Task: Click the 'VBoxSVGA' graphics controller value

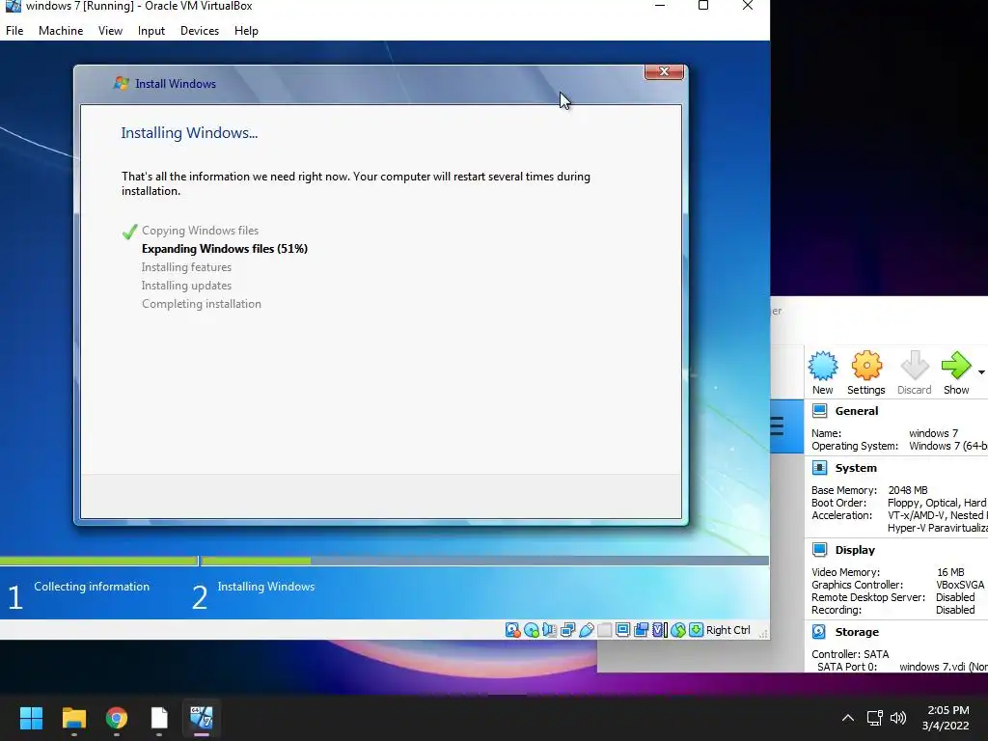Action: coord(960,584)
